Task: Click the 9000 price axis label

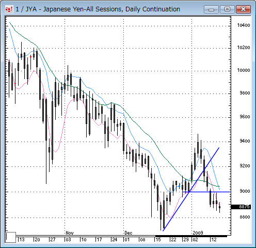Action: pyautogui.click(x=245, y=191)
